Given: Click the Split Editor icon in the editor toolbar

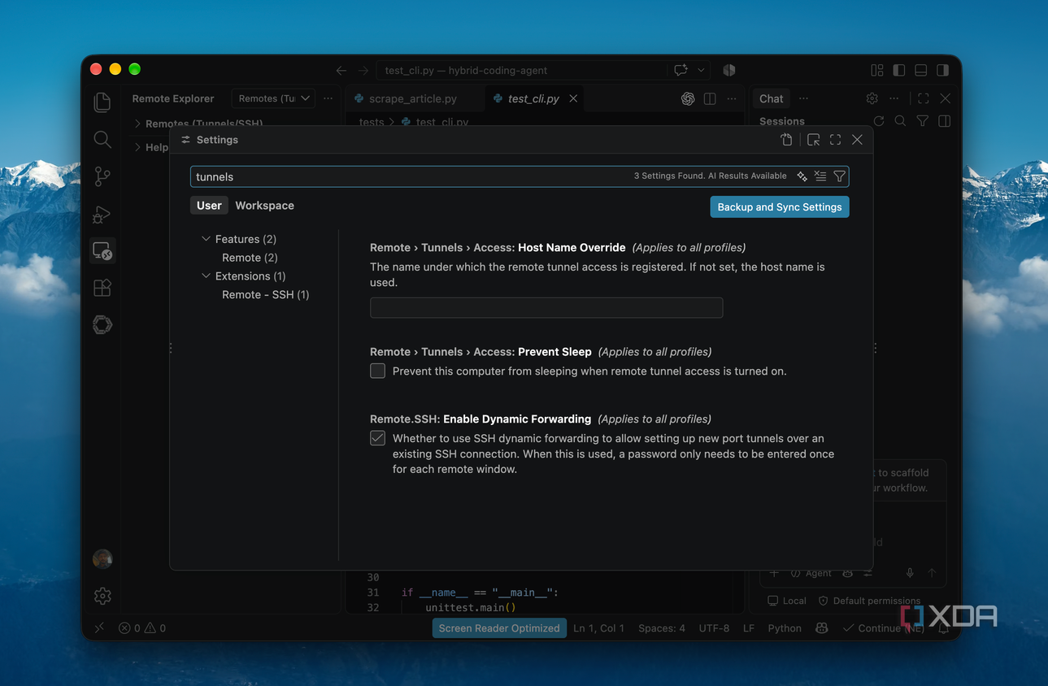Looking at the screenshot, I should pos(710,98).
